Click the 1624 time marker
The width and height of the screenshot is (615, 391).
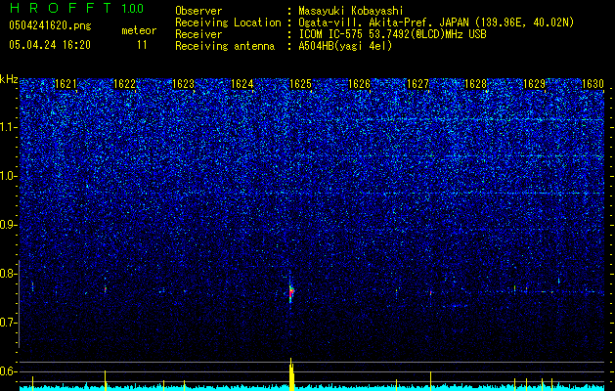click(x=242, y=84)
